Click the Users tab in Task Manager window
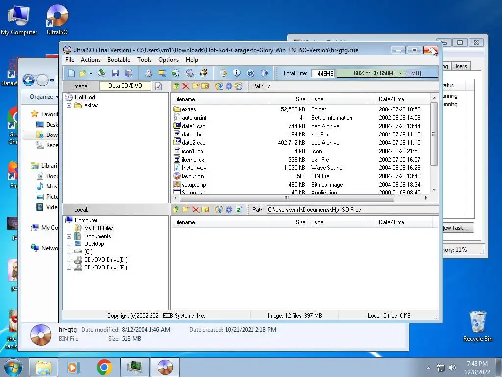This screenshot has height=377, width=502. (x=460, y=66)
